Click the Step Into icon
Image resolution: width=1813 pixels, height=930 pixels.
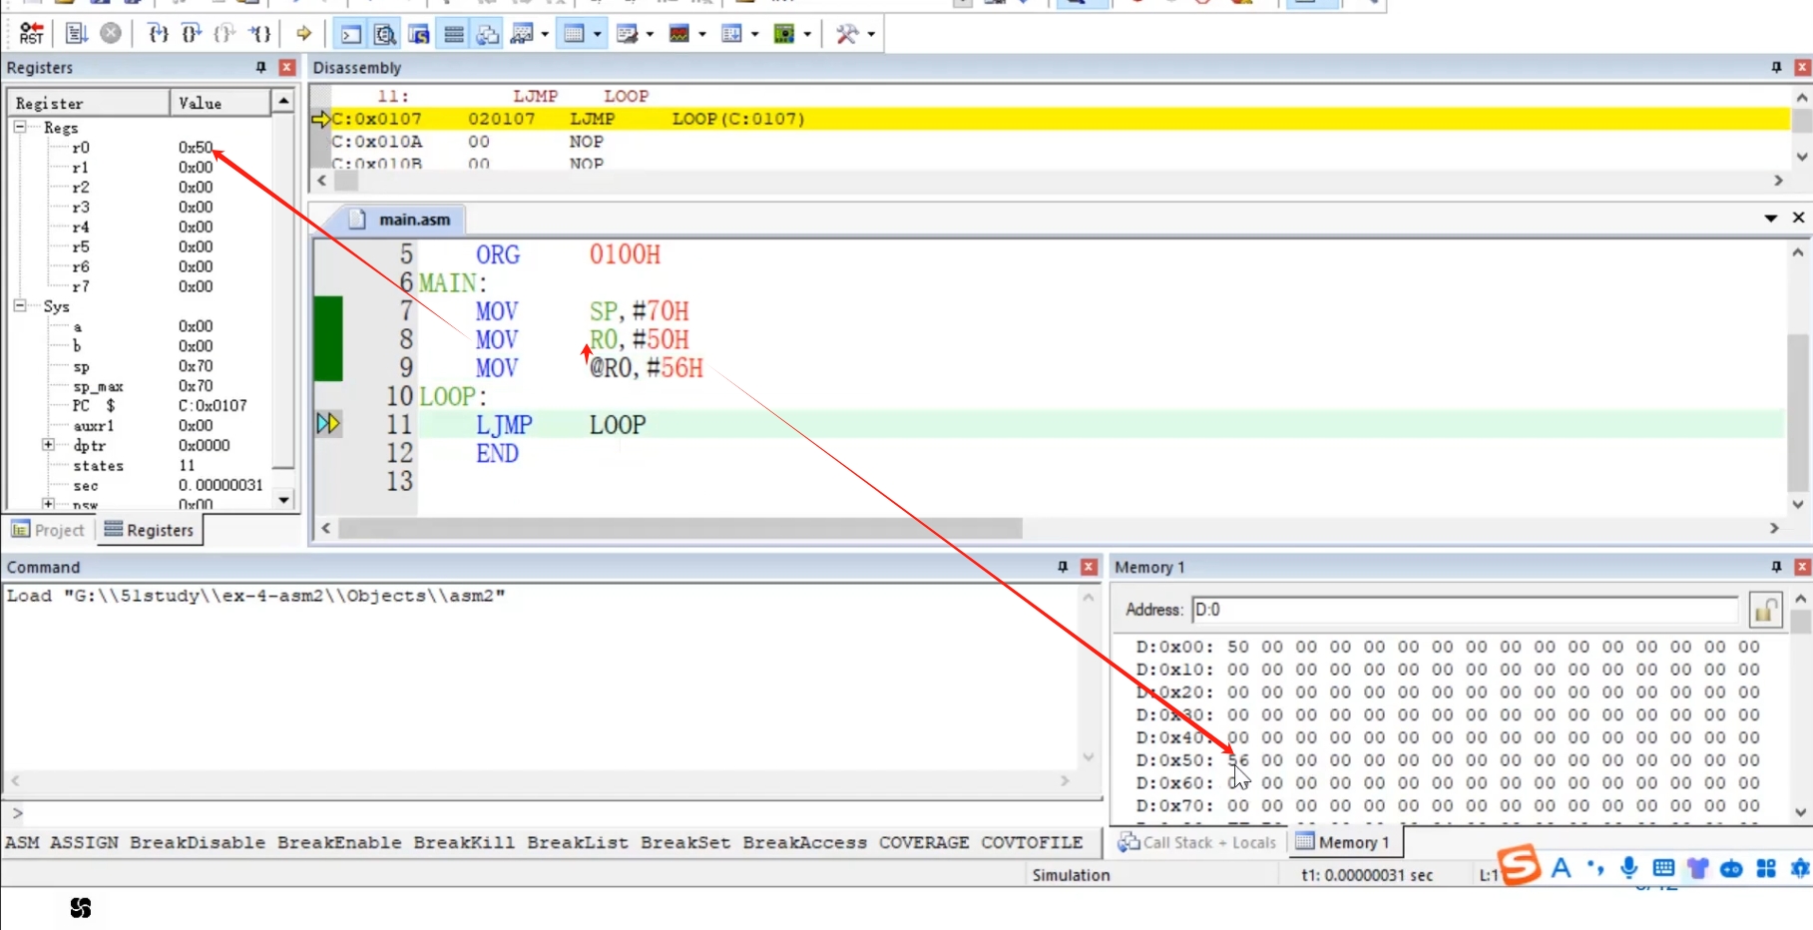(x=158, y=34)
